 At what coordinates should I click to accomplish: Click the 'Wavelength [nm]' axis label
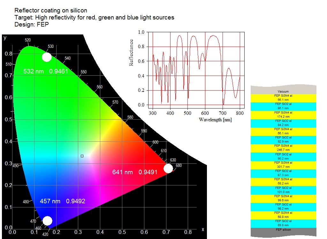(215, 120)
